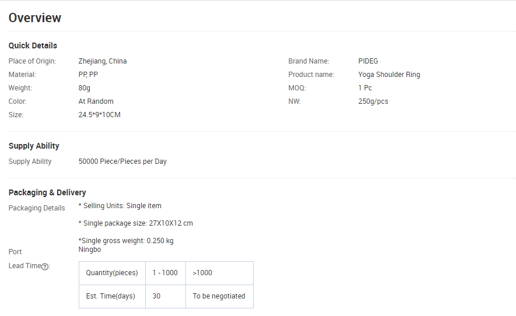Click the 1 Pc MOQ value
Viewport: 516px width, 316px height.
click(365, 88)
